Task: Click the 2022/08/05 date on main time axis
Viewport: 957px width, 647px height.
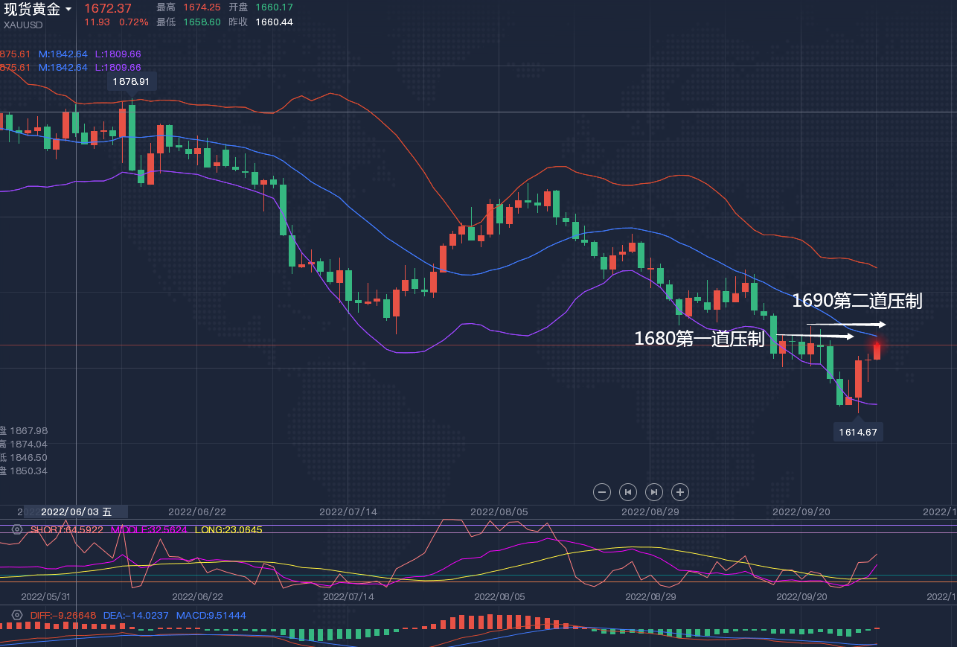Action: click(x=499, y=511)
